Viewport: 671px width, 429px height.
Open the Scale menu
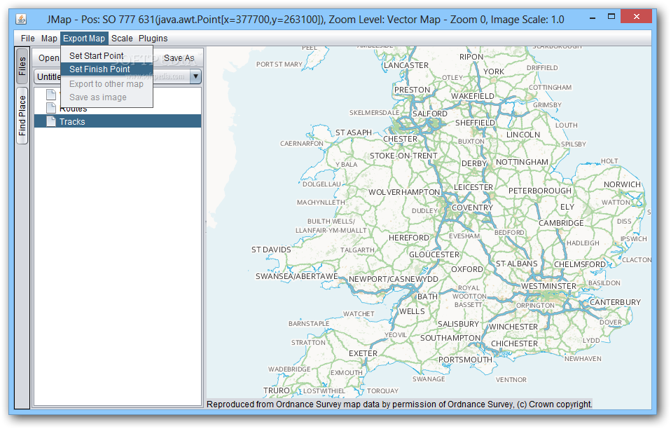(x=122, y=39)
